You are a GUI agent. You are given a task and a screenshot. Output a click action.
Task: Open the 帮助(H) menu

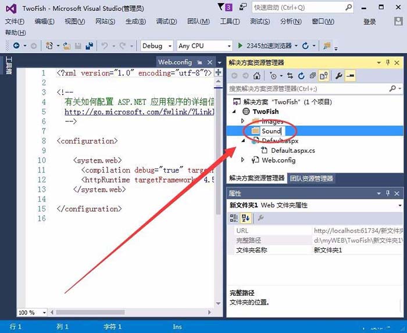[x=15, y=33]
